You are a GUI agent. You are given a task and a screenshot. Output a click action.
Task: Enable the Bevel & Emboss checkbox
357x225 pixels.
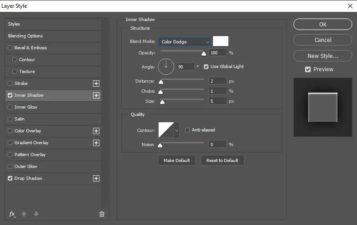click(10, 47)
